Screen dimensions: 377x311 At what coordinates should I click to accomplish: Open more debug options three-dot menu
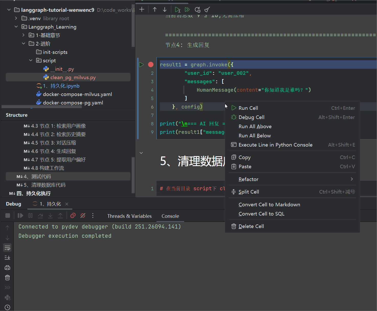tap(93, 216)
